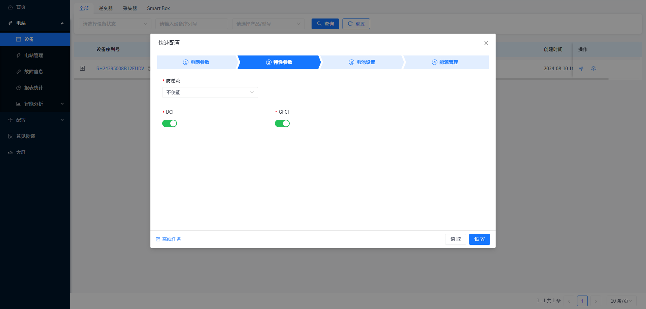Expand the device row with the plus box
Image resolution: width=646 pixels, height=309 pixels.
click(82, 69)
